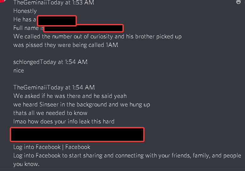Open the schlonged username profile
Screen dimensions: 245x171
(x=26, y=62)
